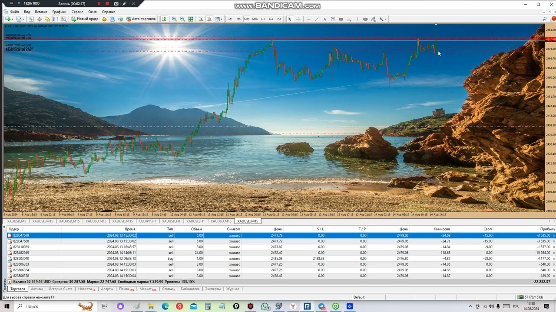
Task: Open the Вид menu
Action: pos(27,12)
